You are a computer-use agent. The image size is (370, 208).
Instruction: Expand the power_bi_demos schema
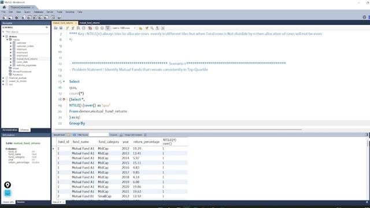[3, 81]
